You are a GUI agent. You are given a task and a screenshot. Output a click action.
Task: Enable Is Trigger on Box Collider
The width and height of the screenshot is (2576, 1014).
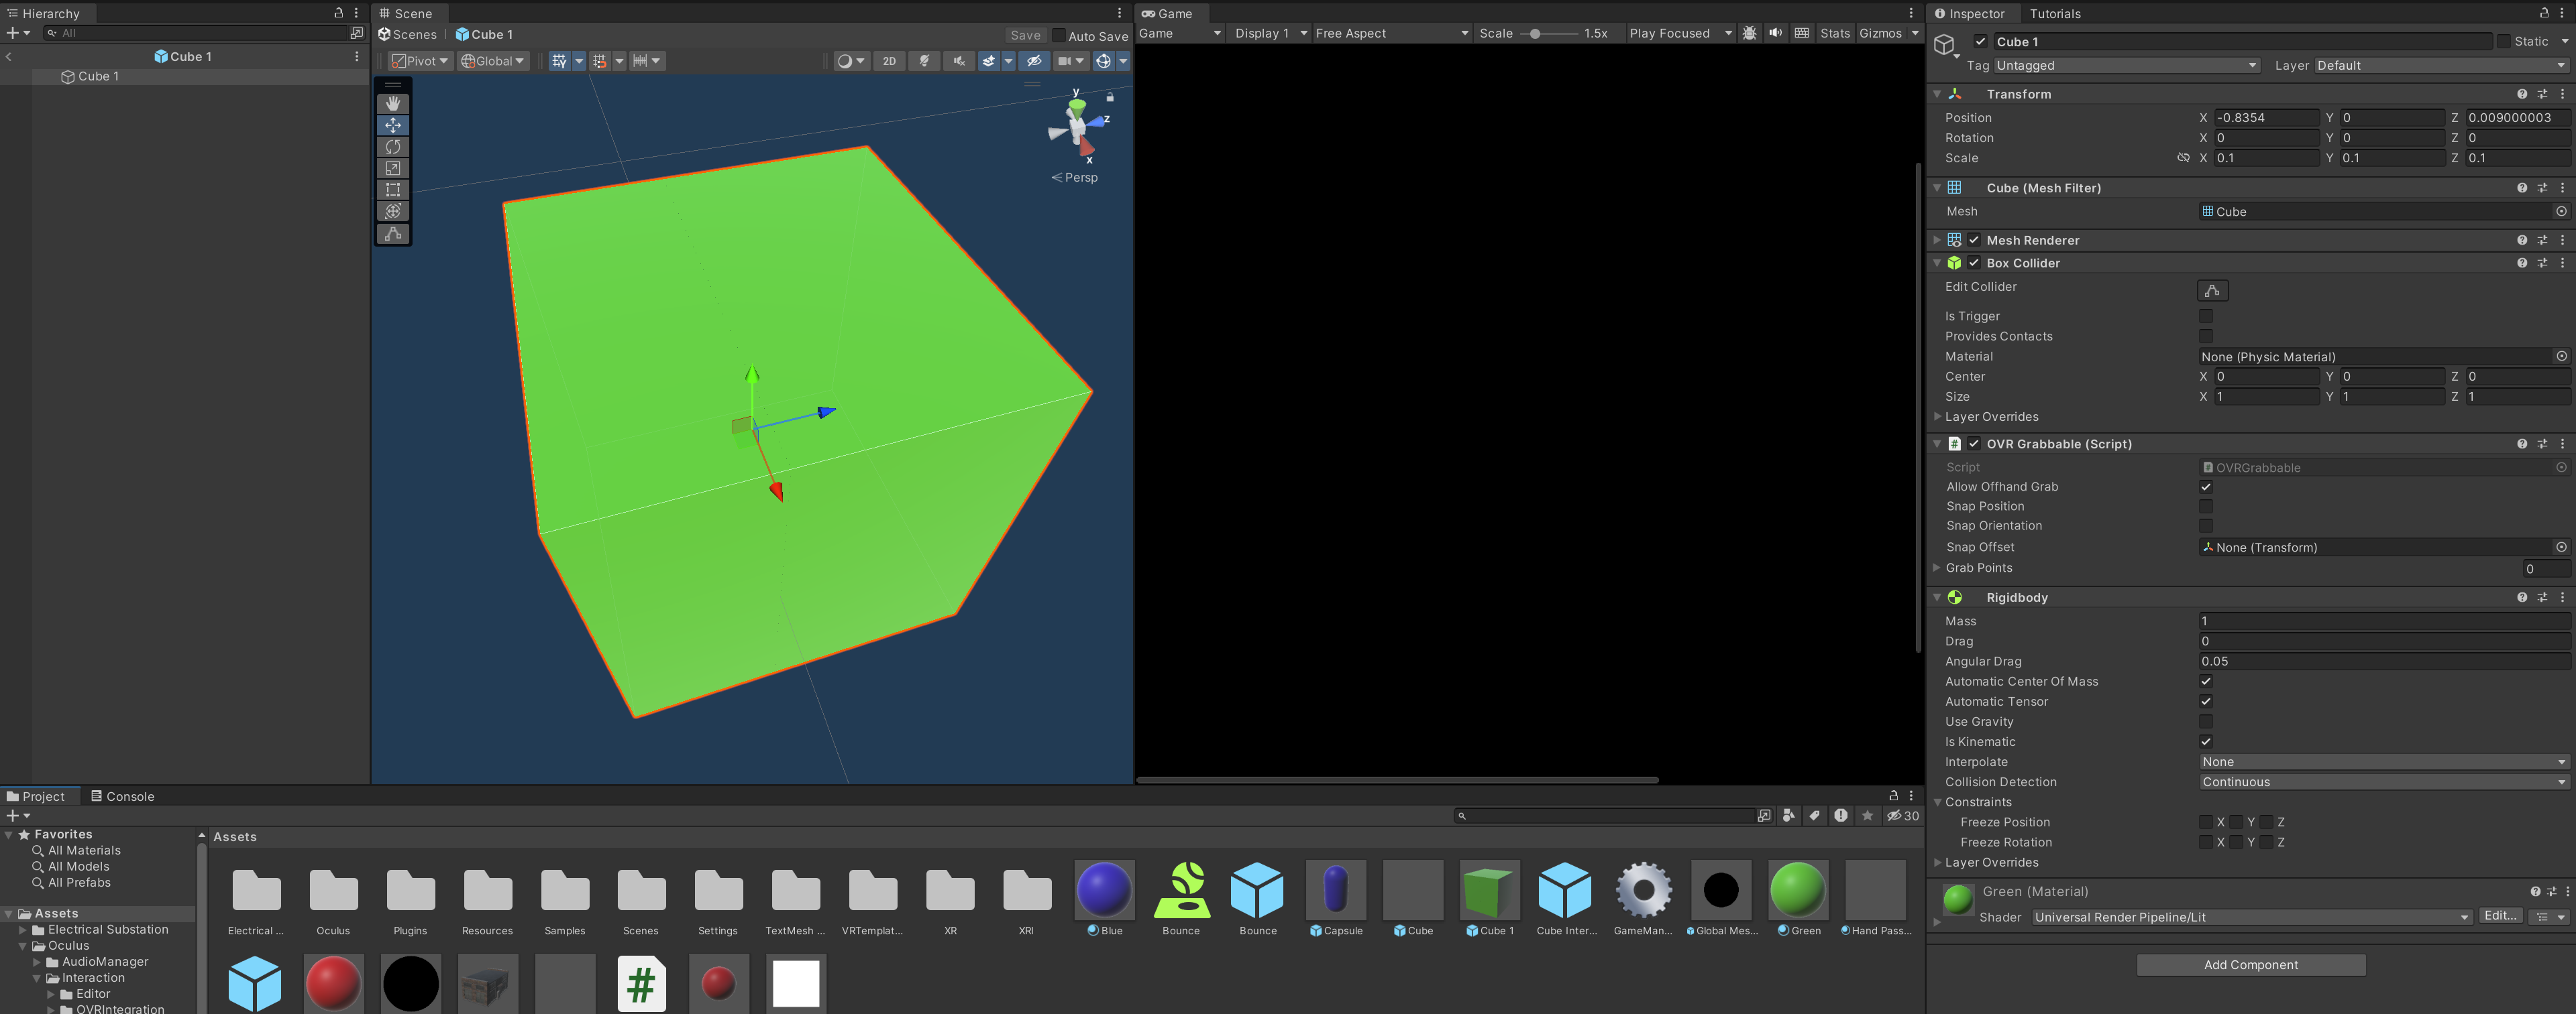2205,316
